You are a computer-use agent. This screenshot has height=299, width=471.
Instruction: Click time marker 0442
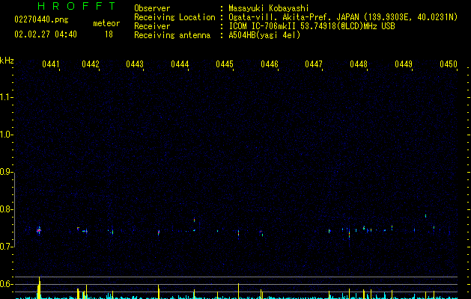point(91,64)
